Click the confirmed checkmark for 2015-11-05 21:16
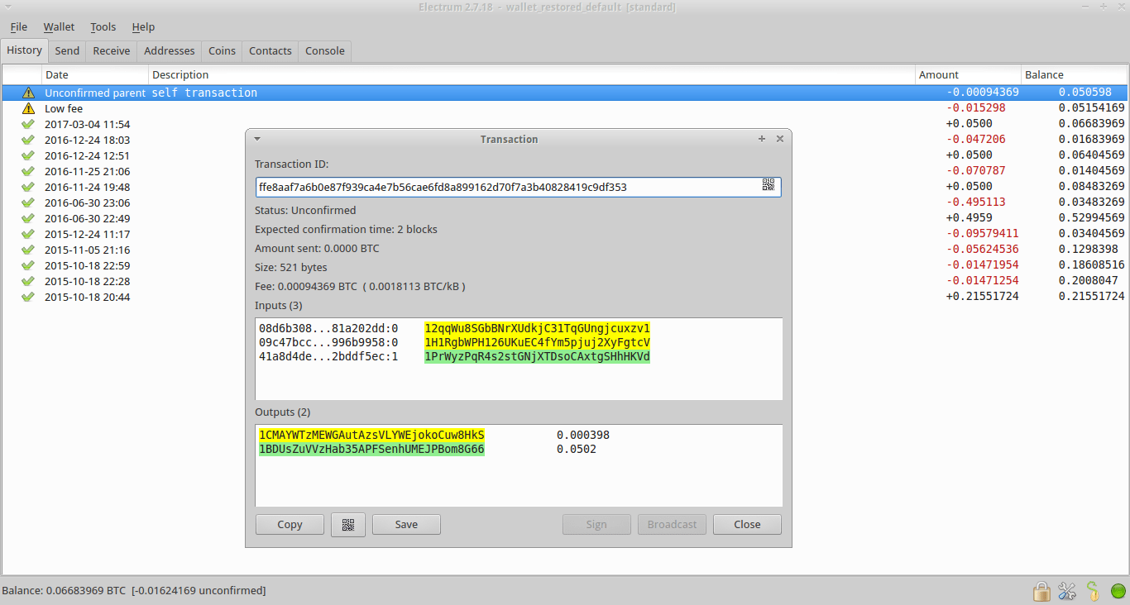 (x=28, y=250)
